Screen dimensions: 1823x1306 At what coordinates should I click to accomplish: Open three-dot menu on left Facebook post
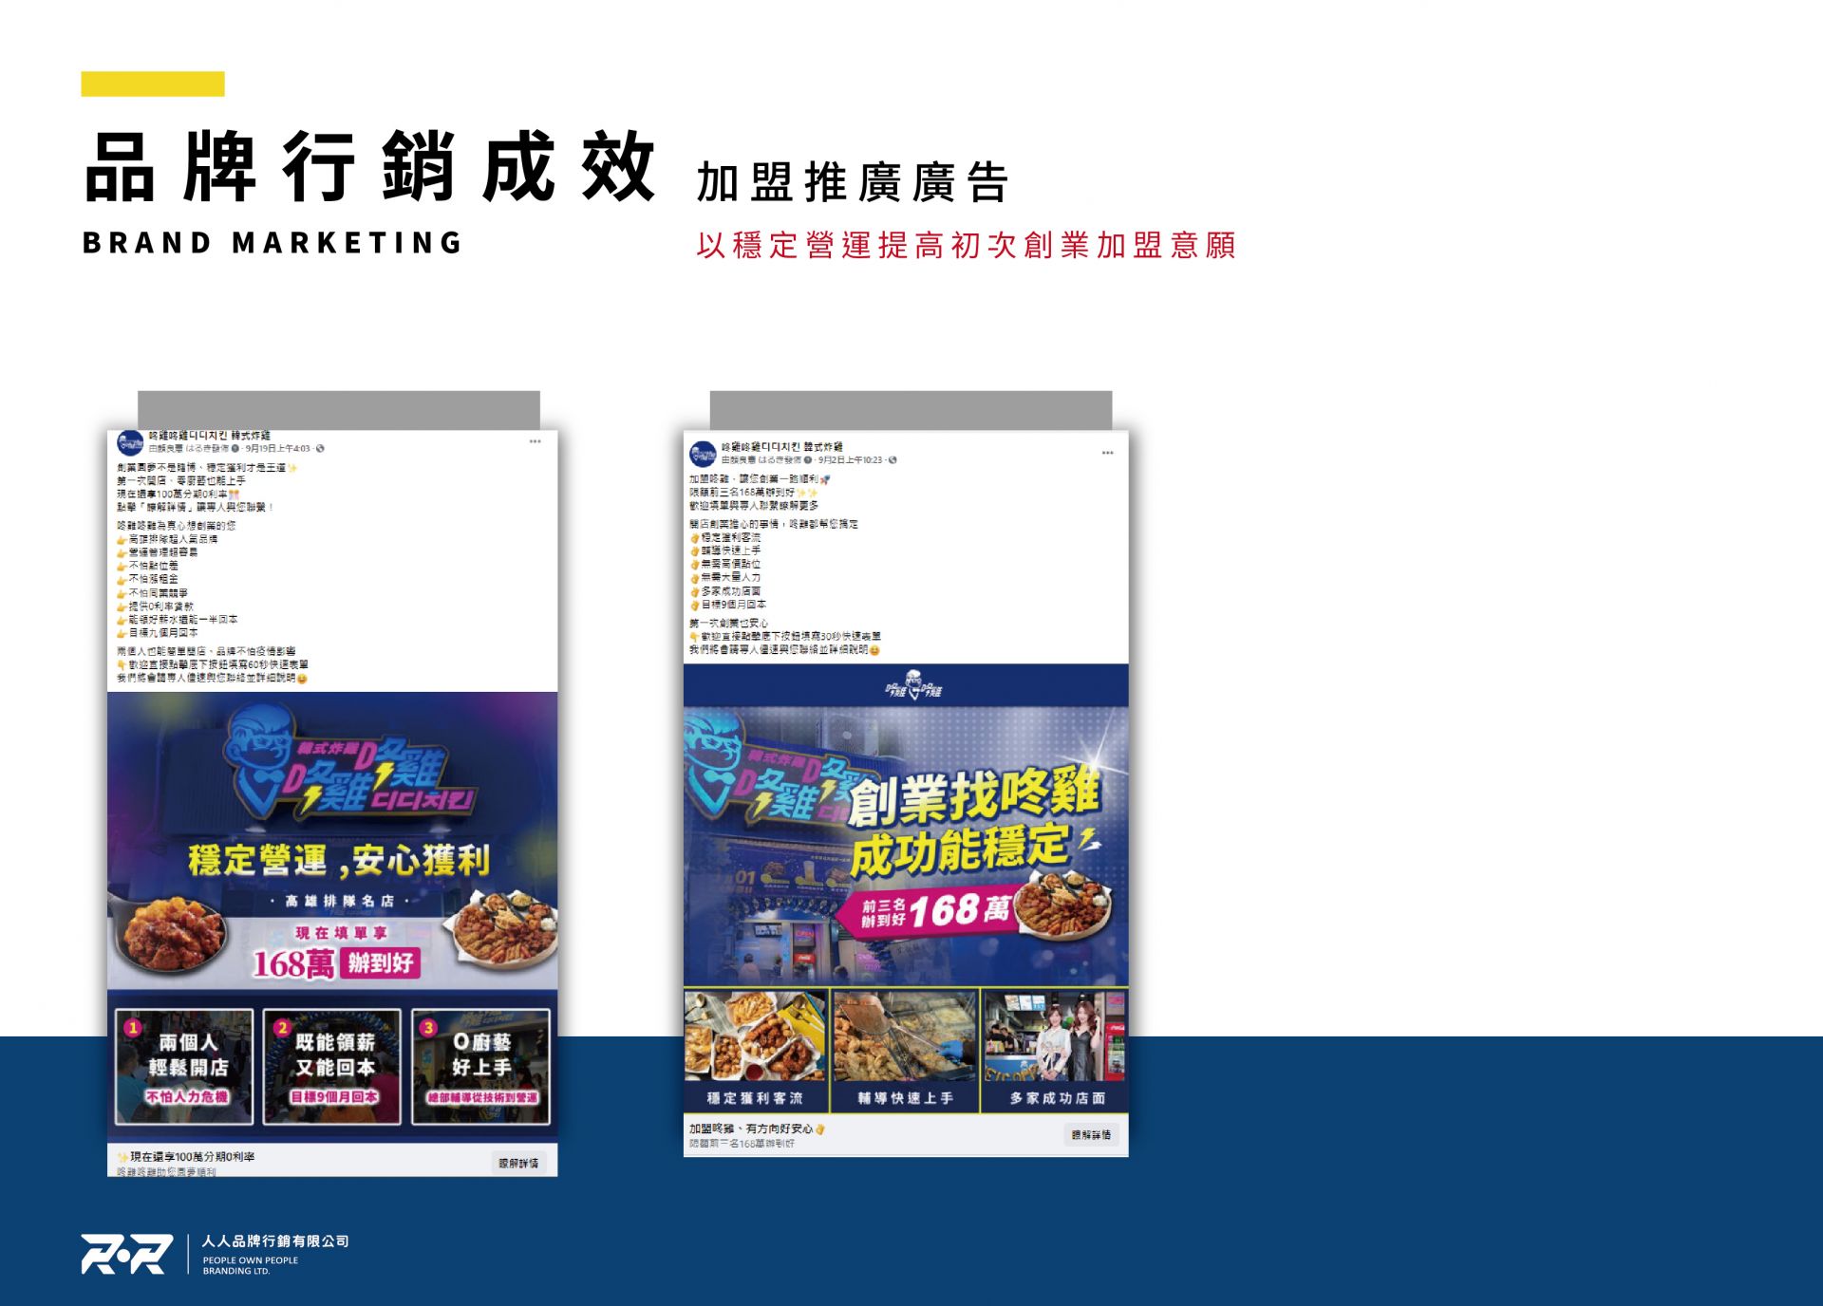535,441
